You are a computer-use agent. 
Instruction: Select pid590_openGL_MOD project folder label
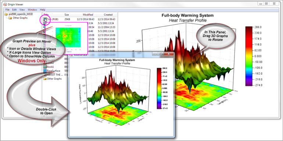pos(21,14)
